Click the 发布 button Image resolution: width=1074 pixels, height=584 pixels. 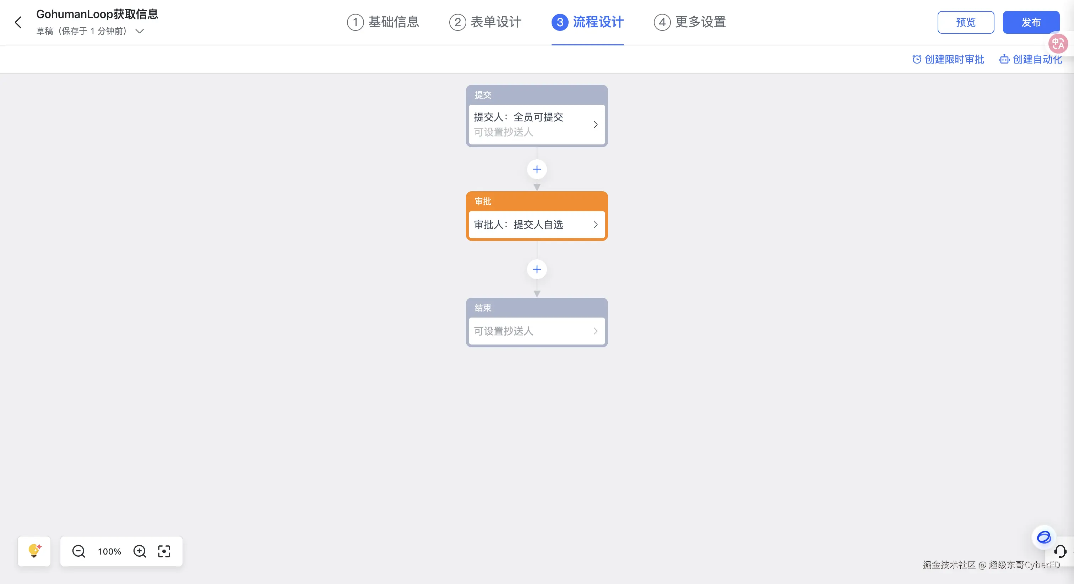1031,22
